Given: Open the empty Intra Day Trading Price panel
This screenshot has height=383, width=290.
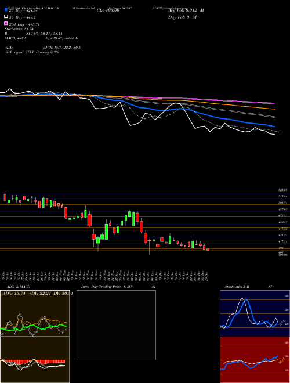Looking at the screenshot, I should coord(116,325).
